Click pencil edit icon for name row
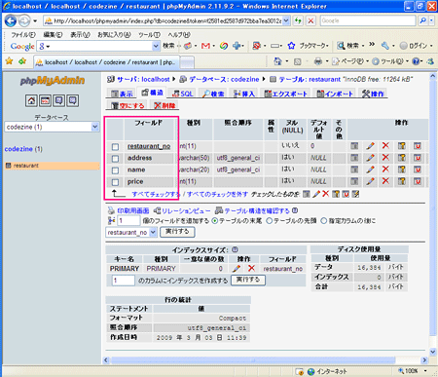The width and height of the screenshot is (438, 377). (x=370, y=170)
